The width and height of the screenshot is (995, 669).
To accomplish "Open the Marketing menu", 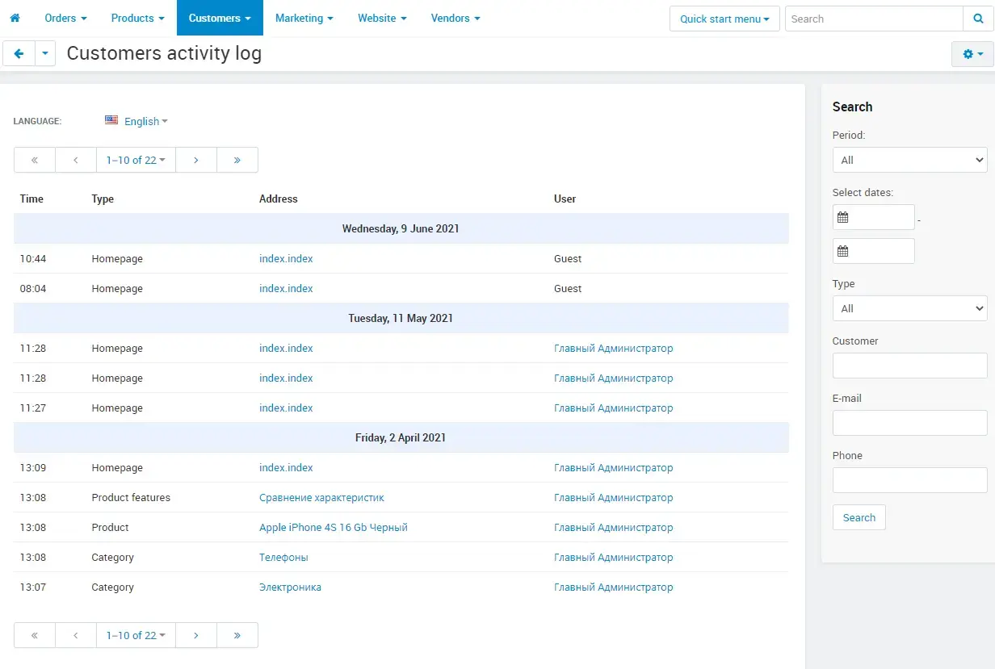I will coord(304,18).
